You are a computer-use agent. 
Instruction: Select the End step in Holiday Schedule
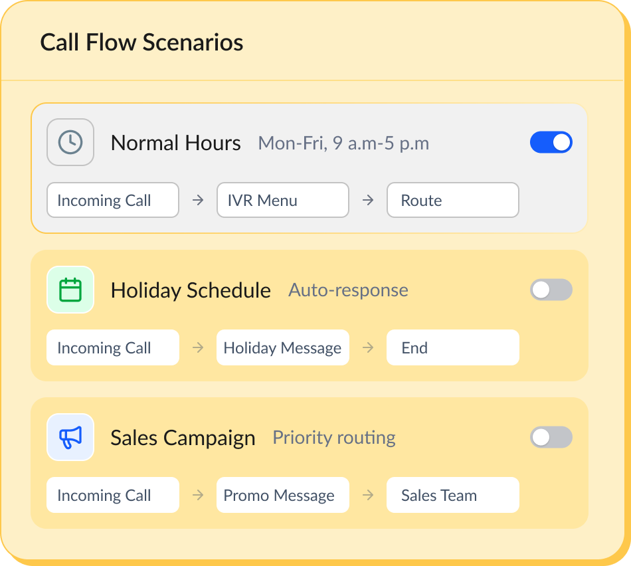452,347
